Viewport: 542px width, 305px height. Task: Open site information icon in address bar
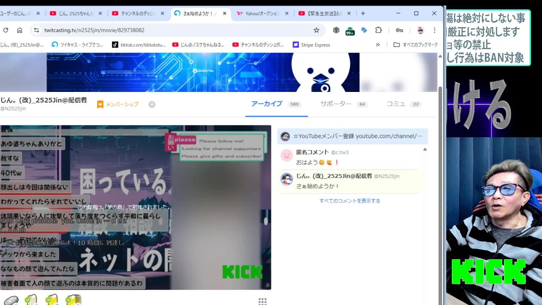pyautogui.click(x=36, y=30)
